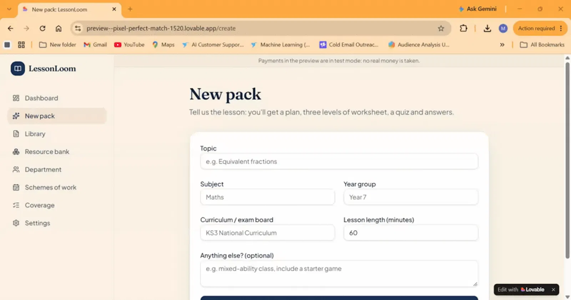Click the Curriculum / exam board field

pyautogui.click(x=268, y=233)
